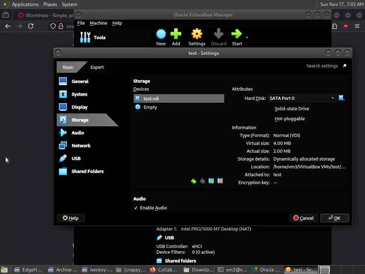Open the Tools icon in VirtualBox Manager

[85, 37]
